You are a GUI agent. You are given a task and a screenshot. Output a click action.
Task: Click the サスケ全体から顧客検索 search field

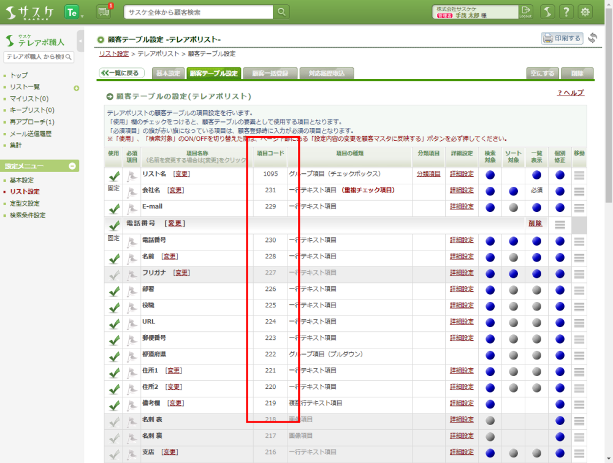[198, 12]
